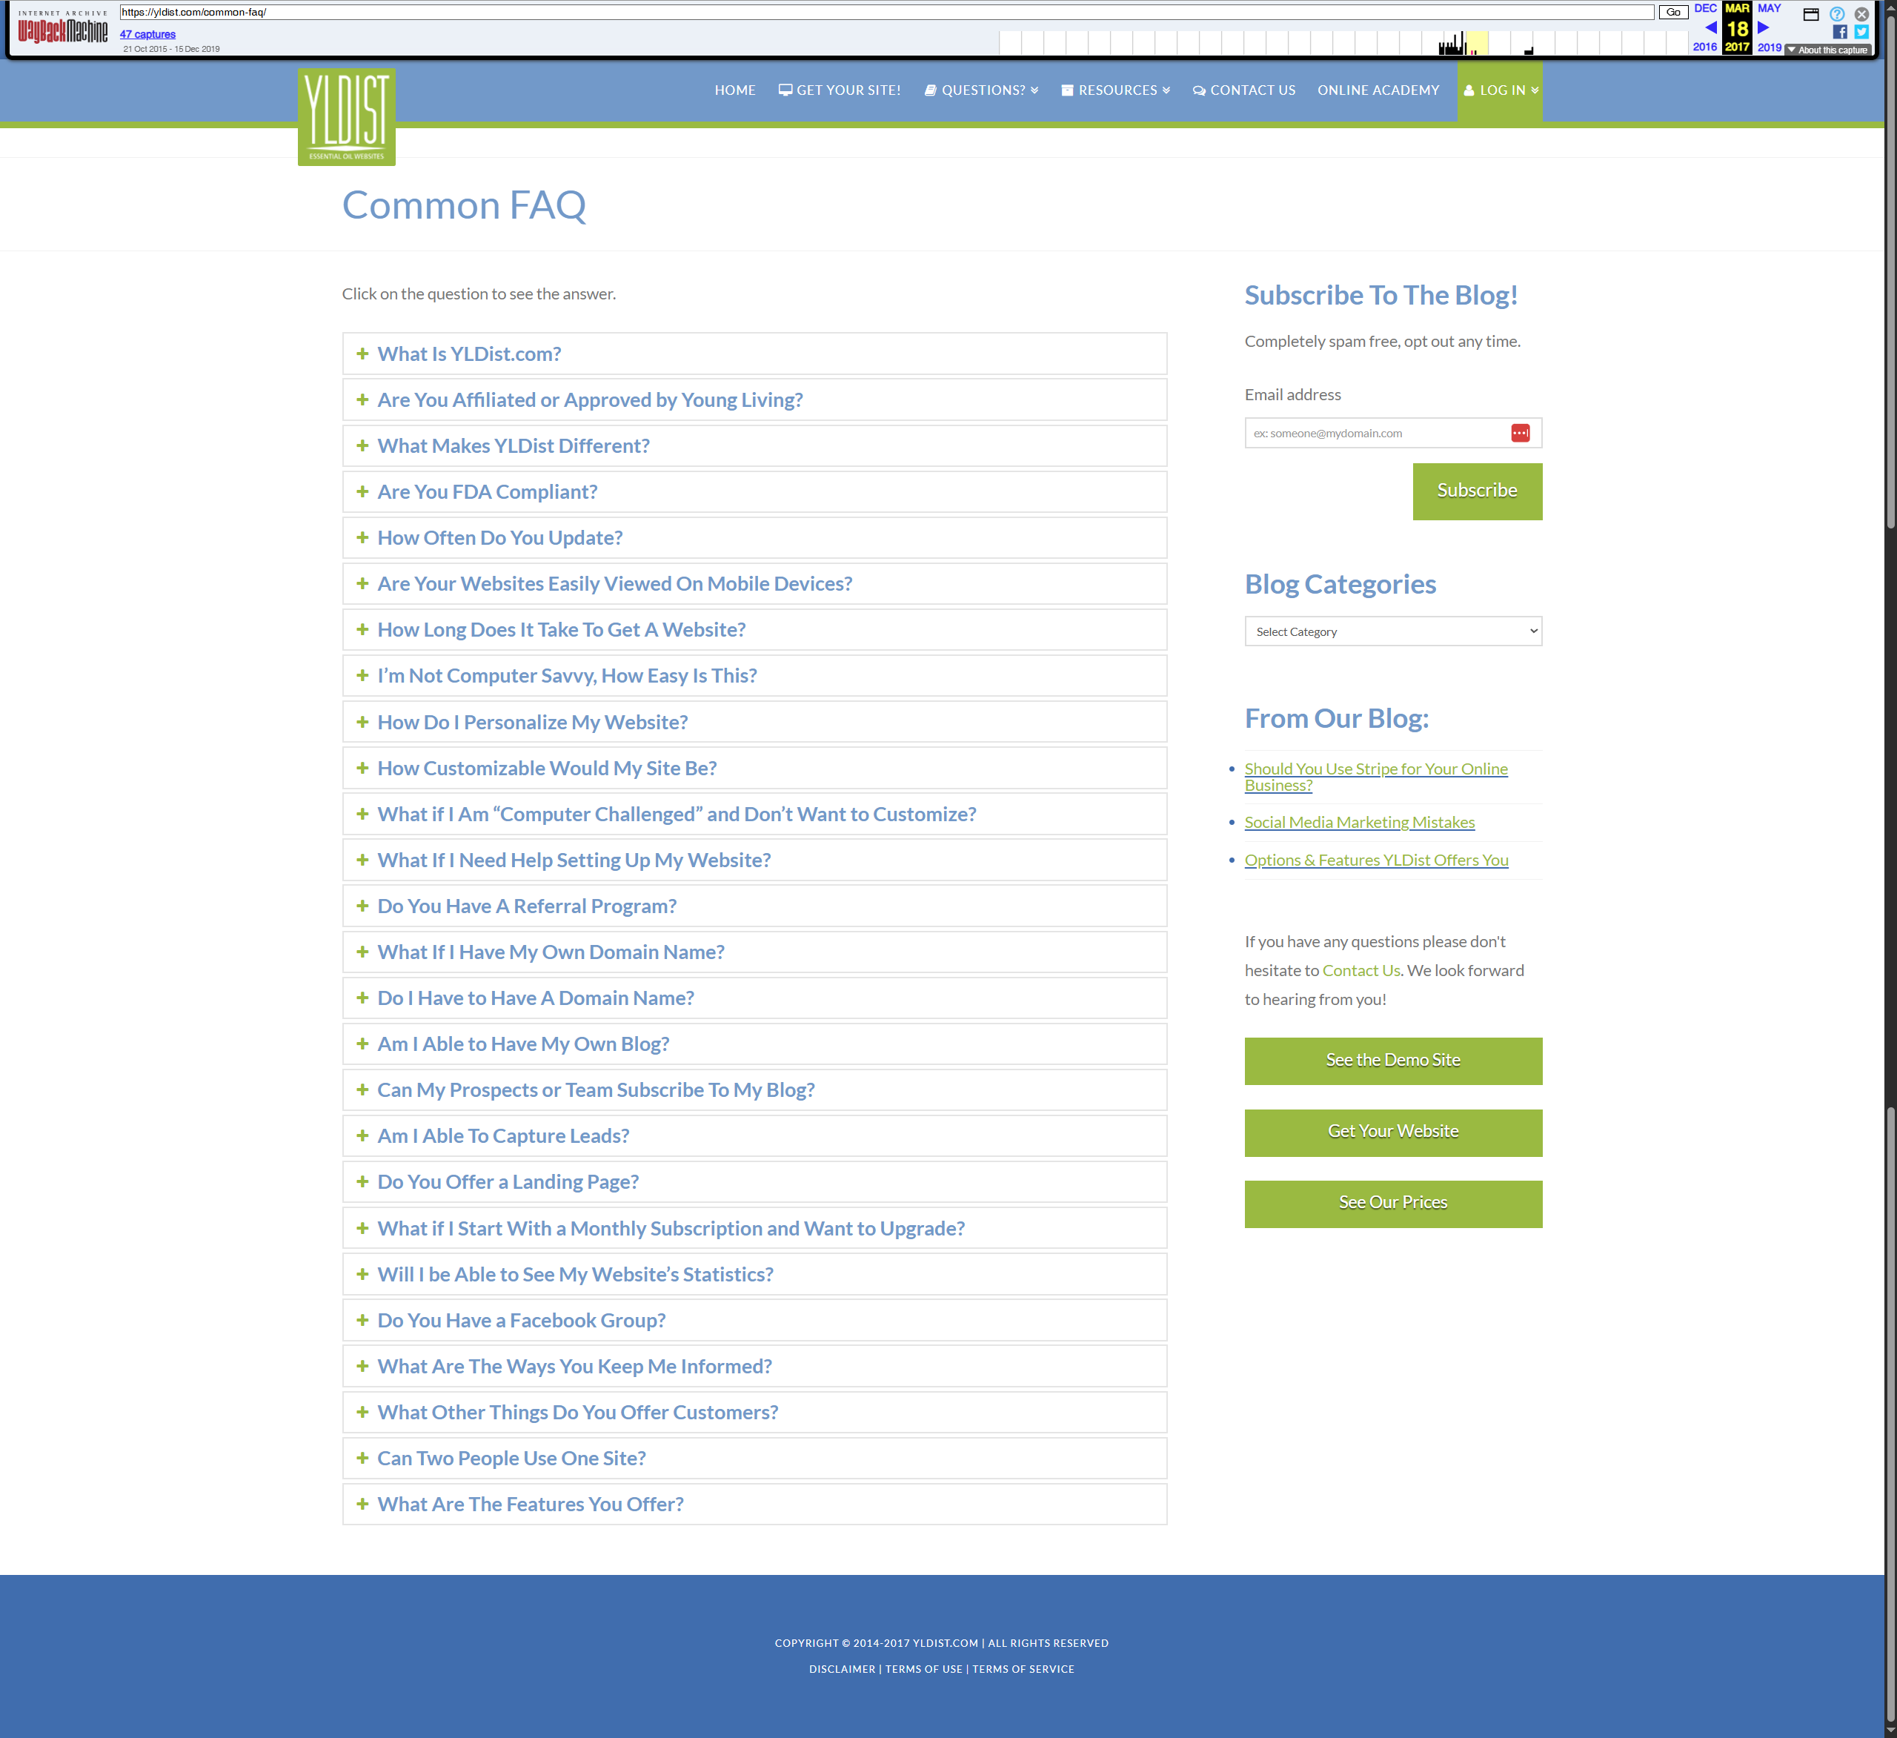Share capture on Twitter icon

1861,32
